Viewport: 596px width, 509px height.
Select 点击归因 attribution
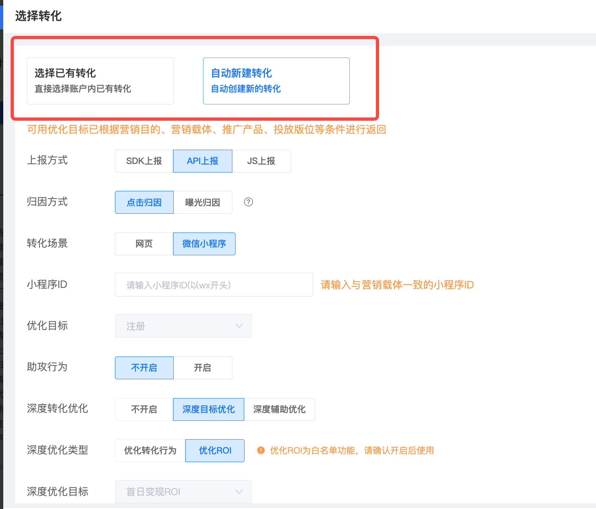click(x=144, y=202)
